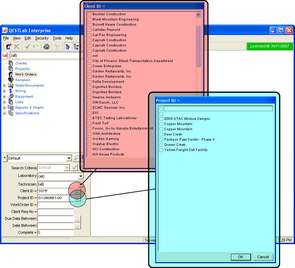Expand the Specifications tree node
This screenshot has height=268, width=295.
[4, 113]
